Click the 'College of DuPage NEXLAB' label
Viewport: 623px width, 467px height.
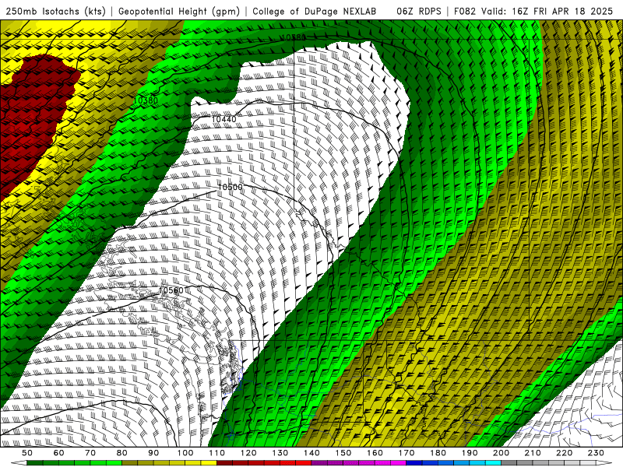click(315, 11)
